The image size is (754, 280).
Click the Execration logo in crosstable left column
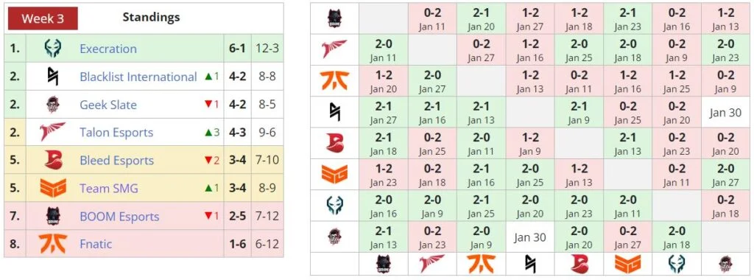(335, 206)
